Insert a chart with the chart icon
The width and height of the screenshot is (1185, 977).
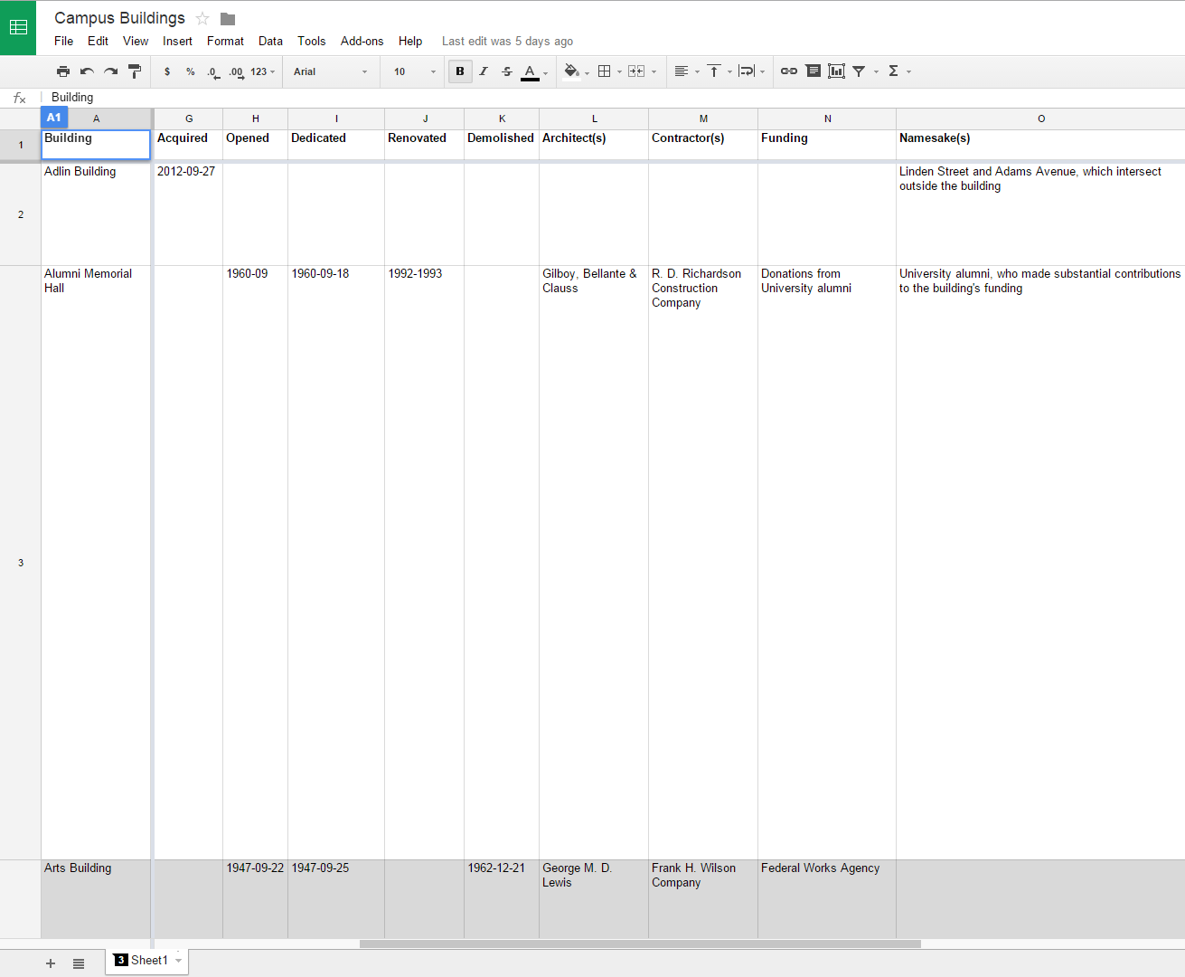click(836, 71)
